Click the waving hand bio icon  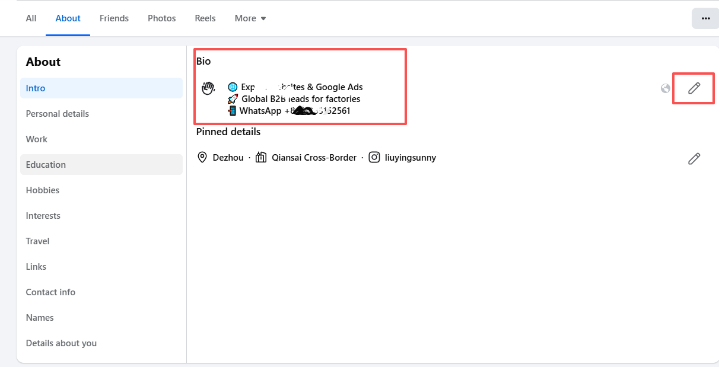point(208,88)
